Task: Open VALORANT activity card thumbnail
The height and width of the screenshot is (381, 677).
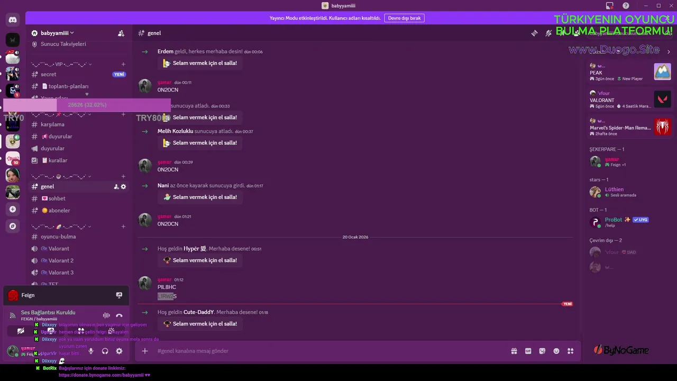Action: [x=662, y=99]
